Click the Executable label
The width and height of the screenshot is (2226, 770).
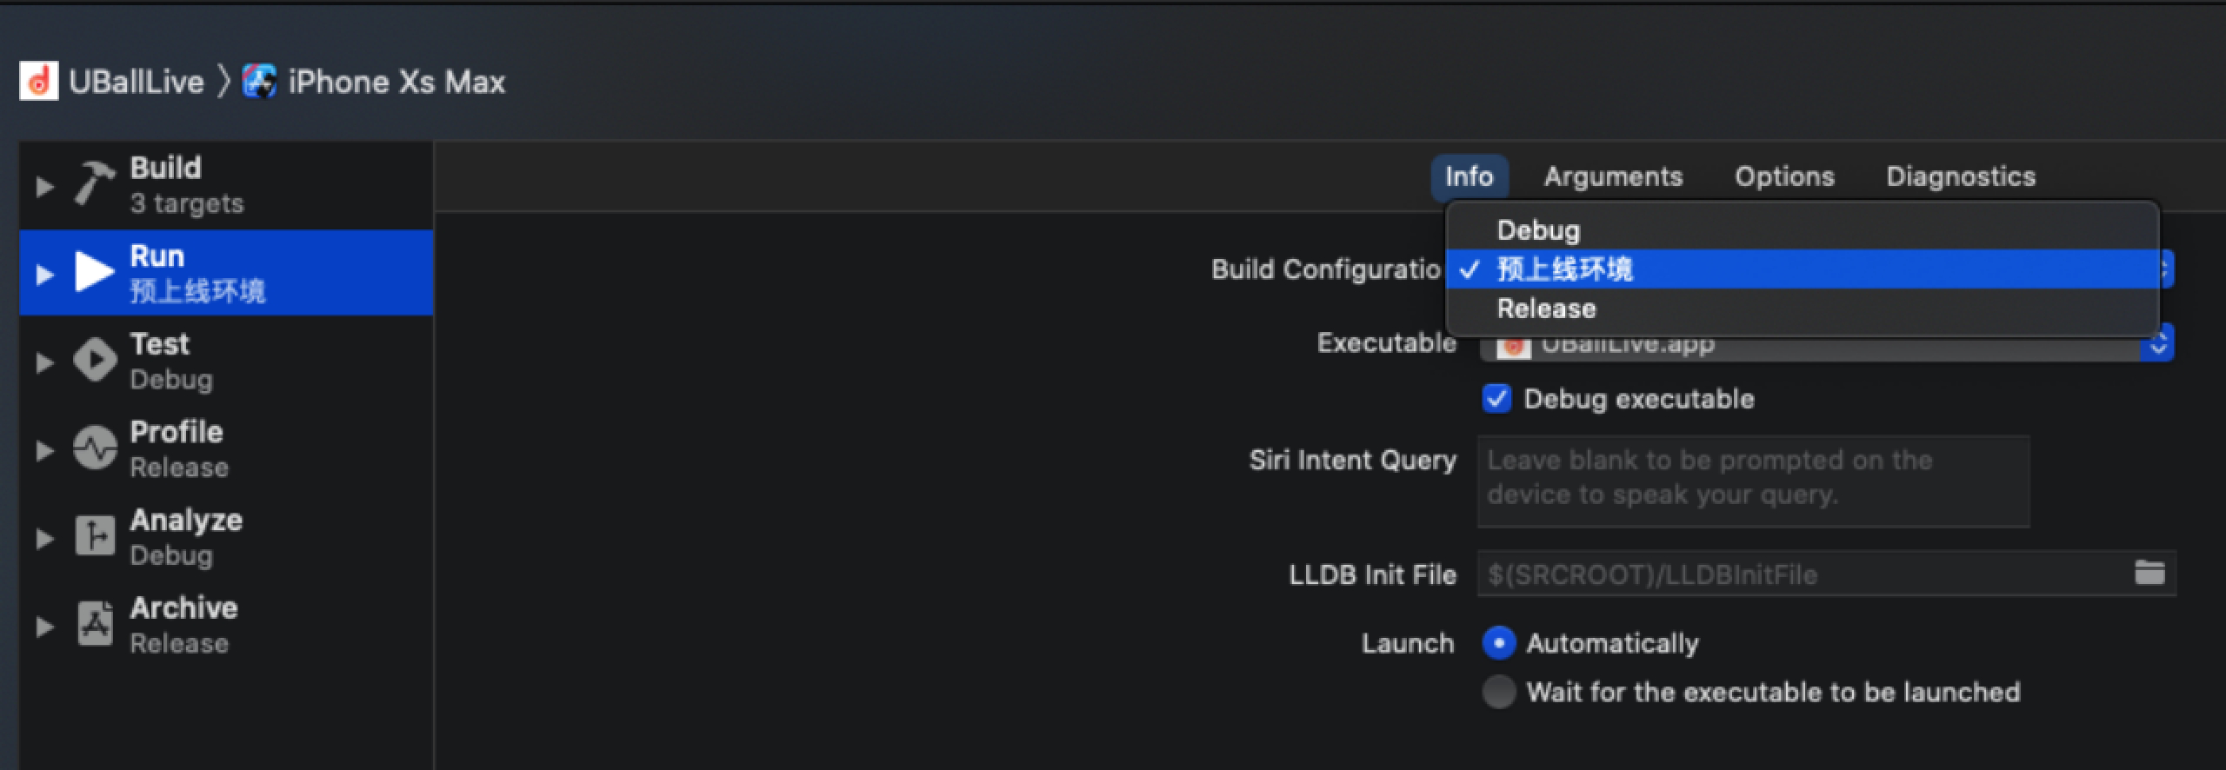[1387, 342]
